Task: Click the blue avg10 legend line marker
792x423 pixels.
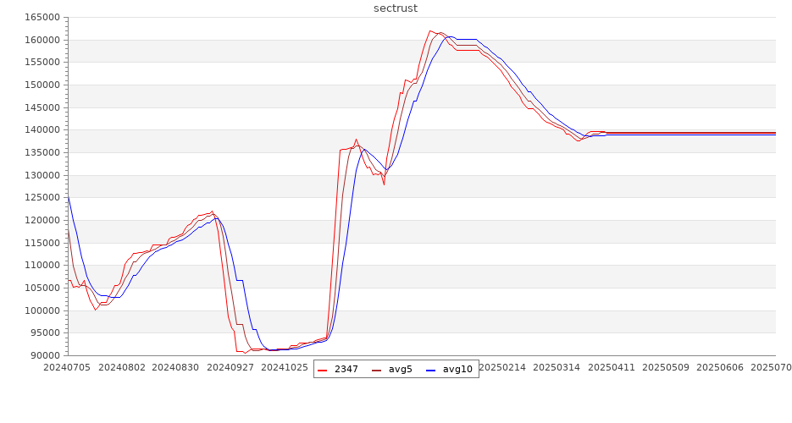Action: point(430,370)
